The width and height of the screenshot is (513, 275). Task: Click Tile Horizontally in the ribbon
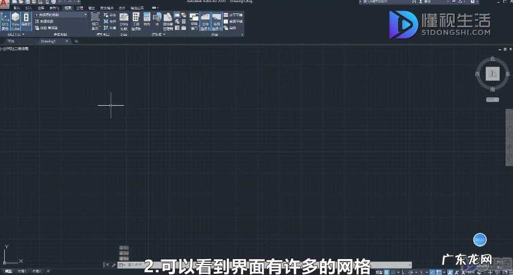[233, 15]
